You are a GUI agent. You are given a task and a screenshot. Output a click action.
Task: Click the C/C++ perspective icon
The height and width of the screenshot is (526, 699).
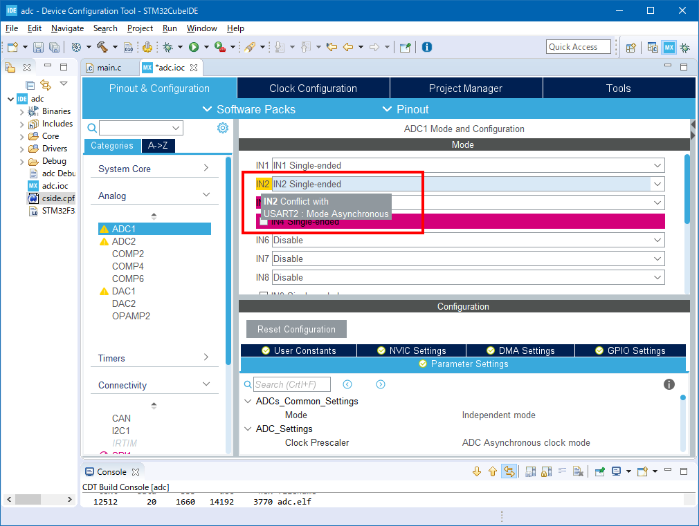point(653,48)
